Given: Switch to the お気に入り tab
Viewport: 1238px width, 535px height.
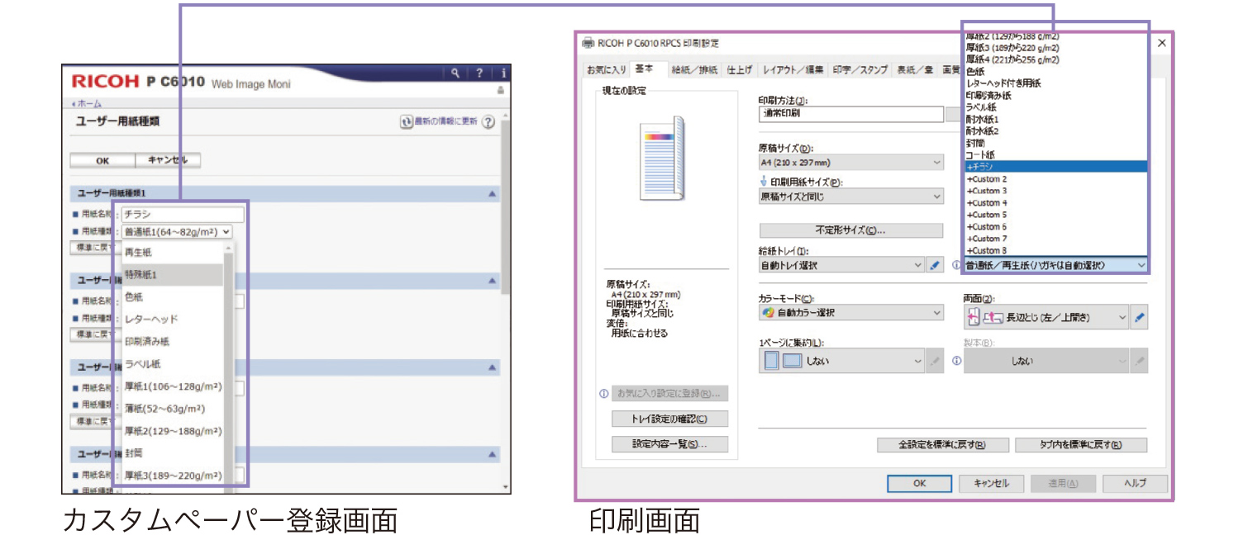Looking at the screenshot, I should click(x=606, y=70).
